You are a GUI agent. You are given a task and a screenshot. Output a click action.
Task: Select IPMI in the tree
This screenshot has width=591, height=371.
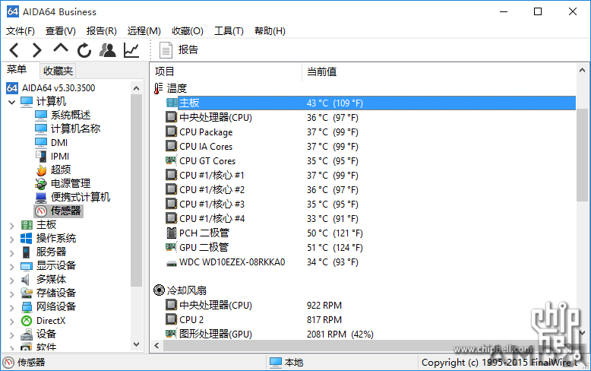tap(60, 157)
